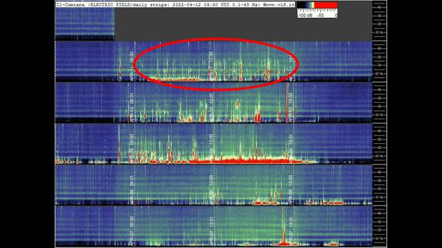This screenshot has width=442, height=248.
Task: Click 10 Hz label on APR-07 strip axis
Action: click(379, 238)
